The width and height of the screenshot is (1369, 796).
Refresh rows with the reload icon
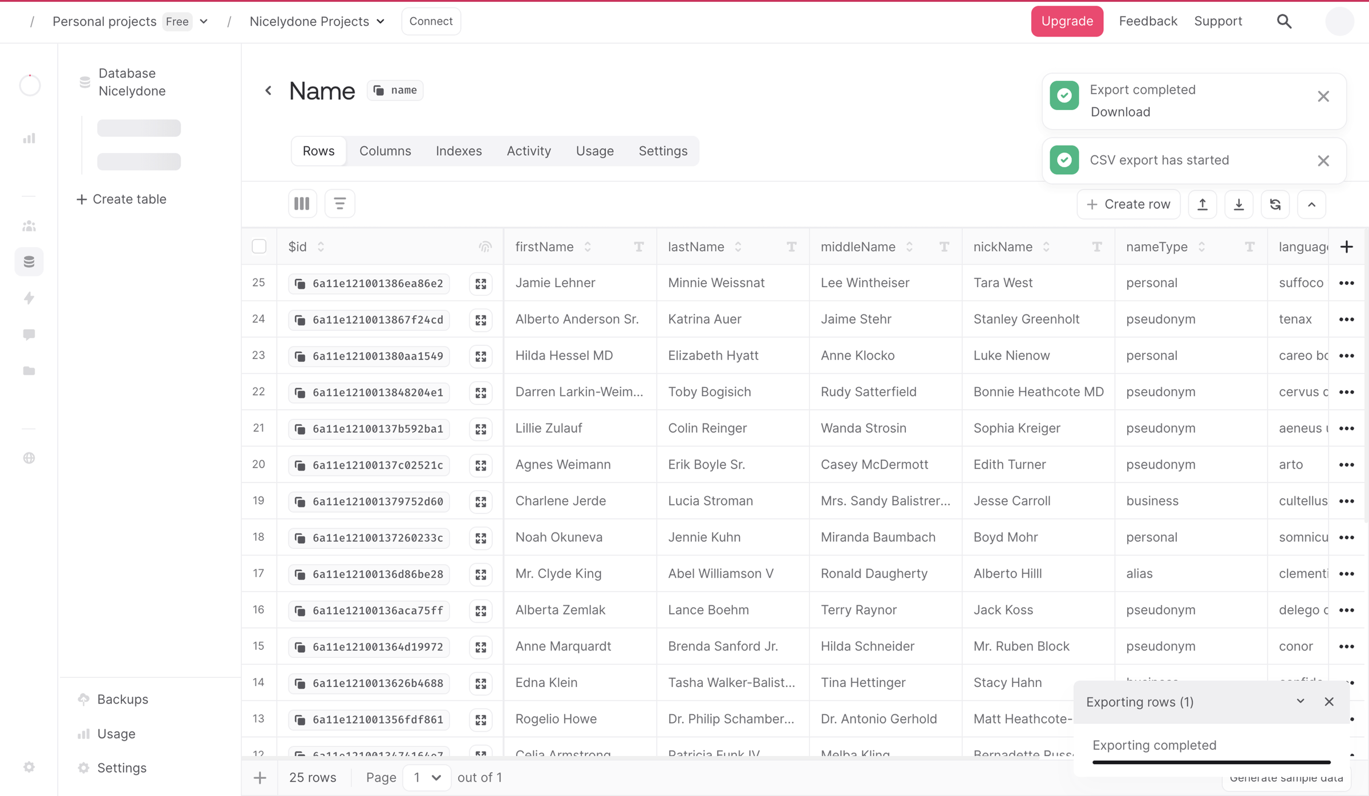point(1275,204)
